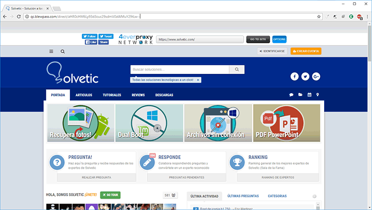Close the 'Todas las soluciones' tooltip
Screen dimensions: 372x210
[198, 80]
